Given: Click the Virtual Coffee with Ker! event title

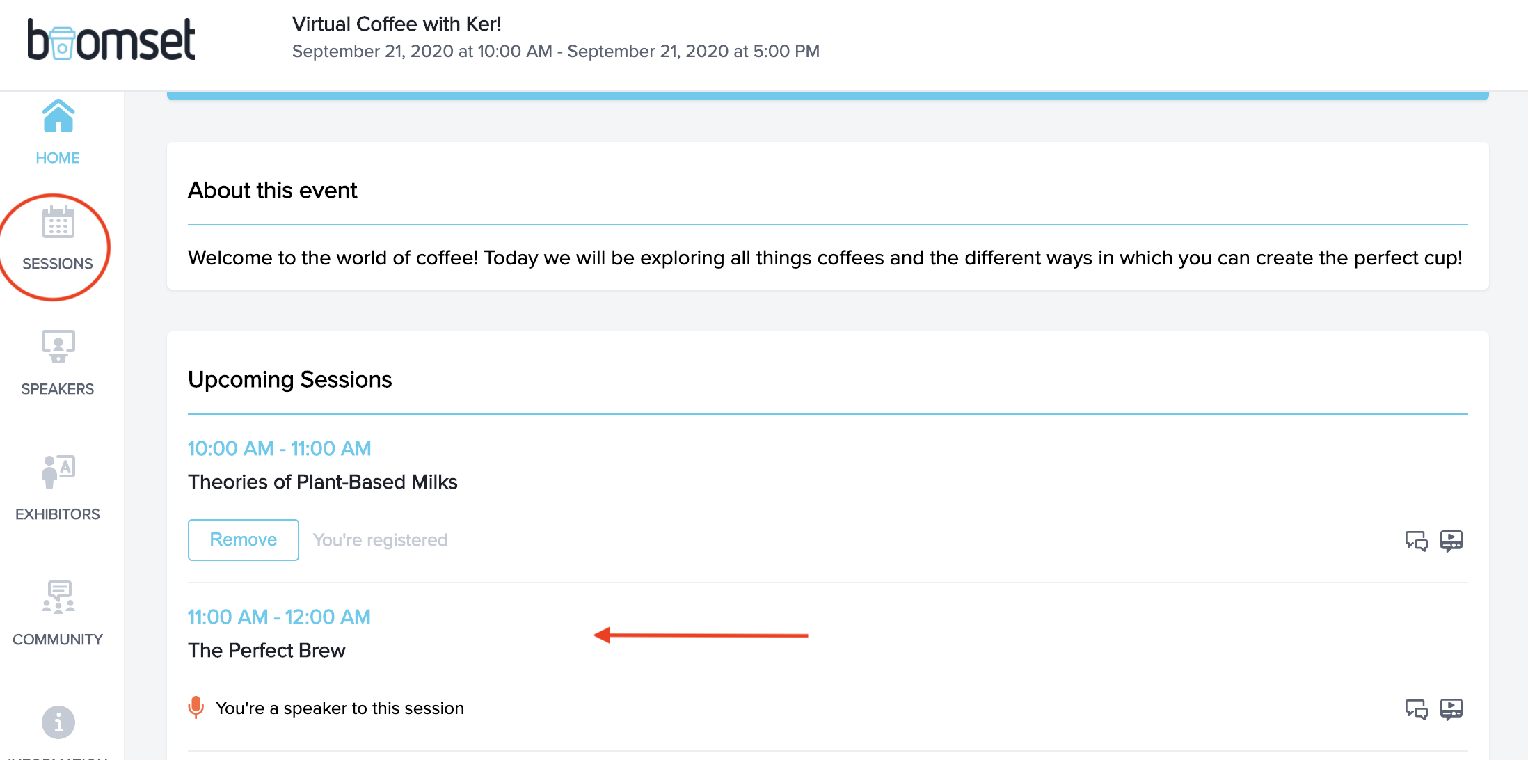Looking at the screenshot, I should tap(397, 24).
